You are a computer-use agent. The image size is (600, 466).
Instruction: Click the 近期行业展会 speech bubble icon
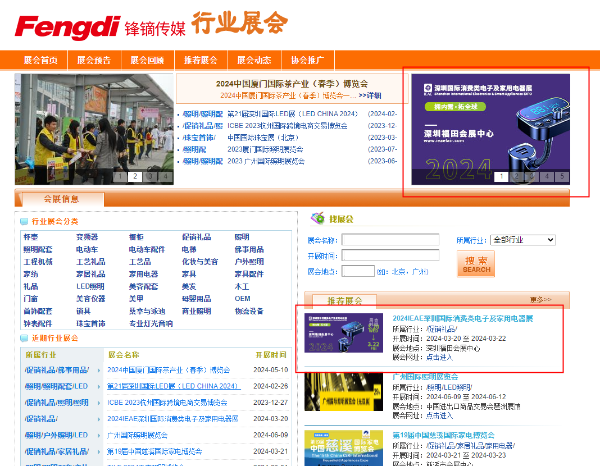24,339
